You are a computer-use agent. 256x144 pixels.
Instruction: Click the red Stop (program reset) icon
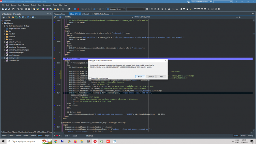[78, 9]
